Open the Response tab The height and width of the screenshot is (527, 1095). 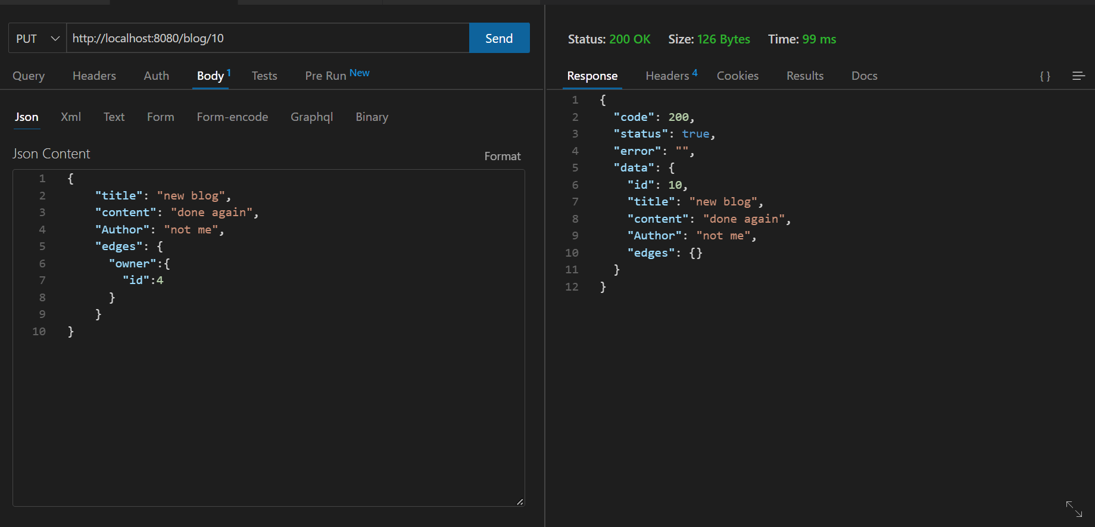592,76
